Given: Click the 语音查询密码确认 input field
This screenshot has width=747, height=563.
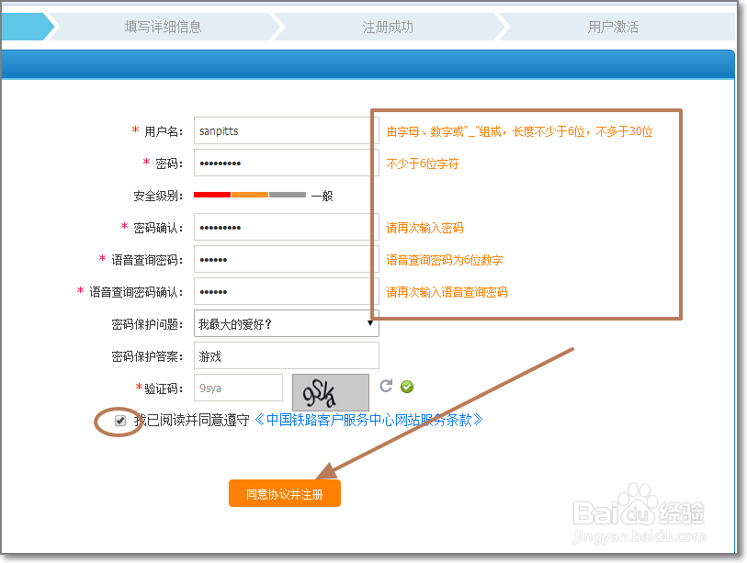Looking at the screenshot, I should 285,291.
